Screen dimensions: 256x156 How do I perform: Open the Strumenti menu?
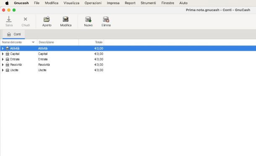(148, 3)
